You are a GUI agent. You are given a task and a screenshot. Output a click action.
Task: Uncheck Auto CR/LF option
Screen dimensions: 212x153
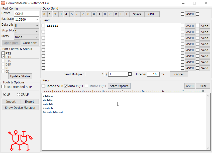(x=66, y=86)
